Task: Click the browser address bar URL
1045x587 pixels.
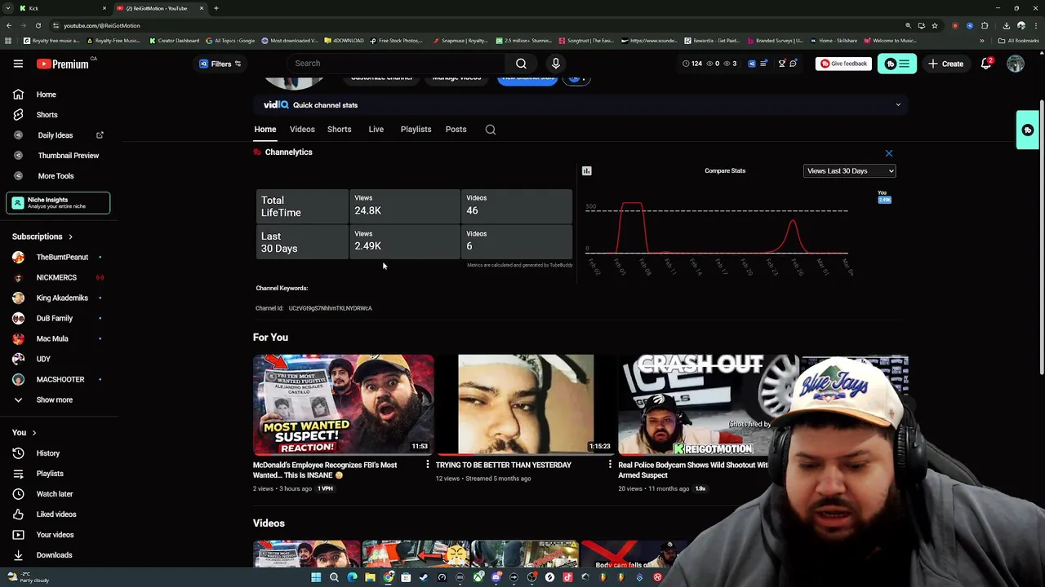Action: (102, 25)
